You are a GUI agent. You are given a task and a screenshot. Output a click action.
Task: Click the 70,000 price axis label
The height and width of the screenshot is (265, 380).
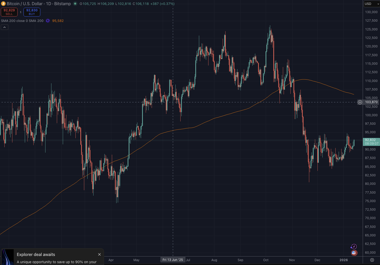[370, 218]
